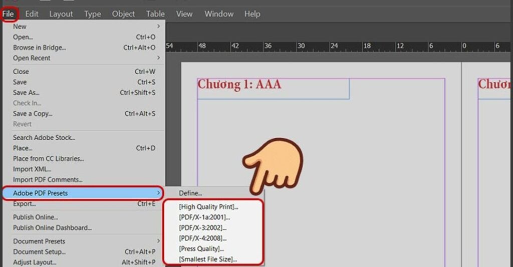Screen dimensions: 513x267
Task: Click the horizontal ruler at the top
Action: point(339,47)
